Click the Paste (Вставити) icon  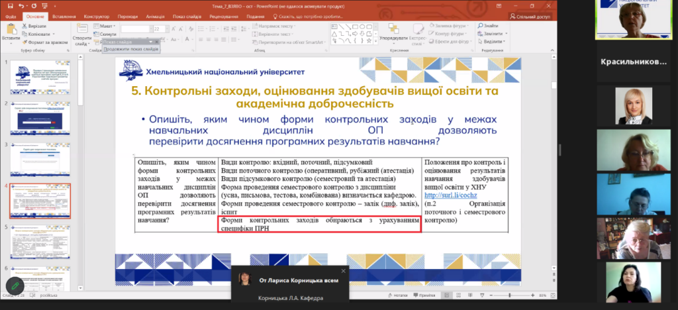point(11,29)
